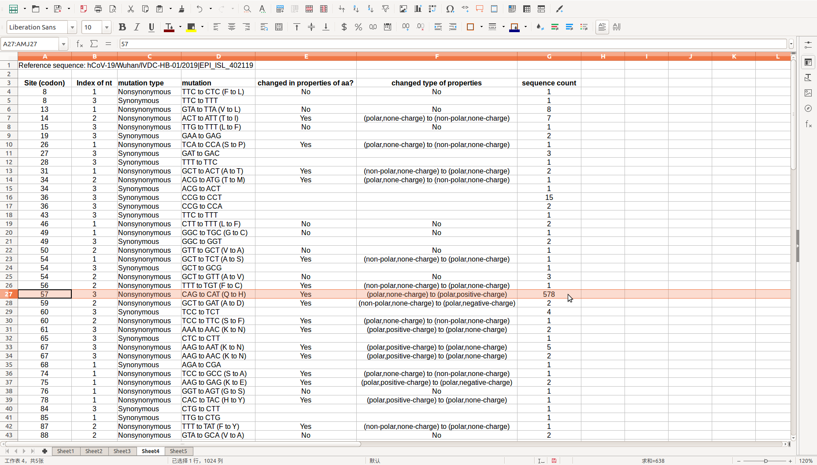Select the Sheet4 tab
Screen dimensions: 817x465
click(150, 451)
